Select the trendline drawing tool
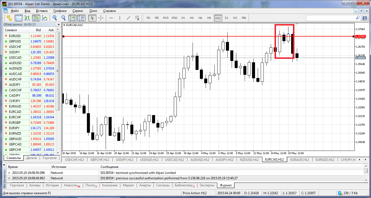The width and height of the screenshot is (371, 198). click(x=128, y=18)
